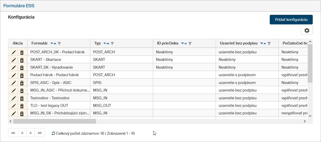Go to the first page of records

13,133
